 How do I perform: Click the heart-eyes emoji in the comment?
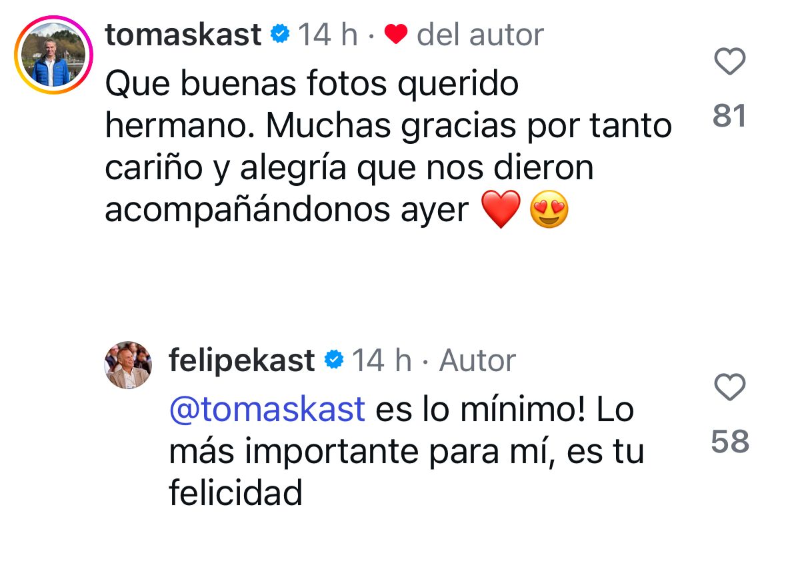coord(549,212)
